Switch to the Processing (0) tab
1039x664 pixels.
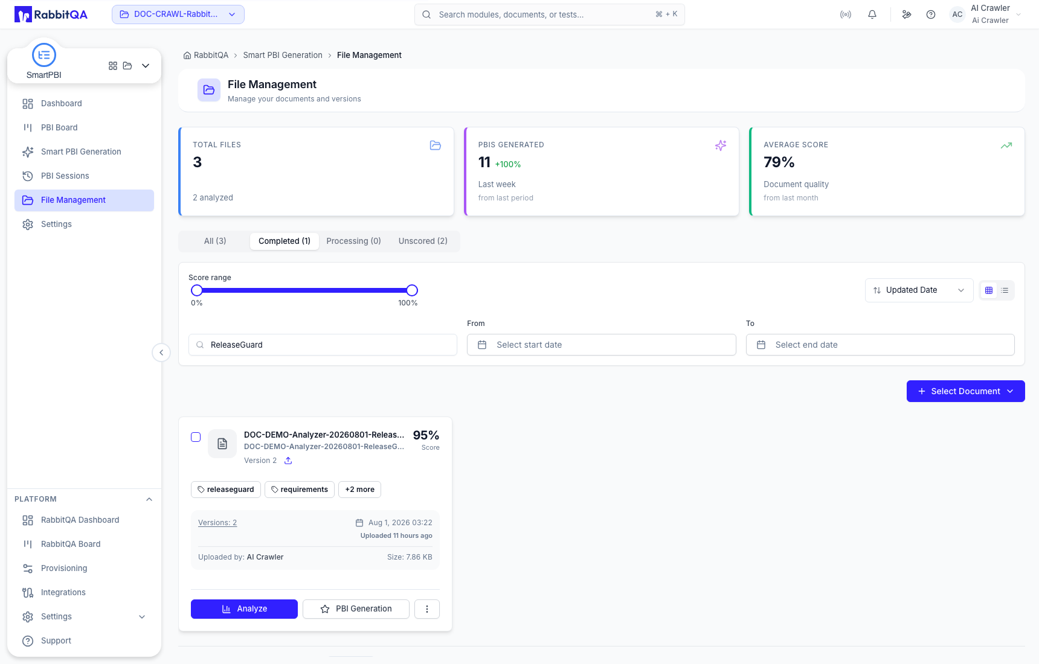coord(353,241)
